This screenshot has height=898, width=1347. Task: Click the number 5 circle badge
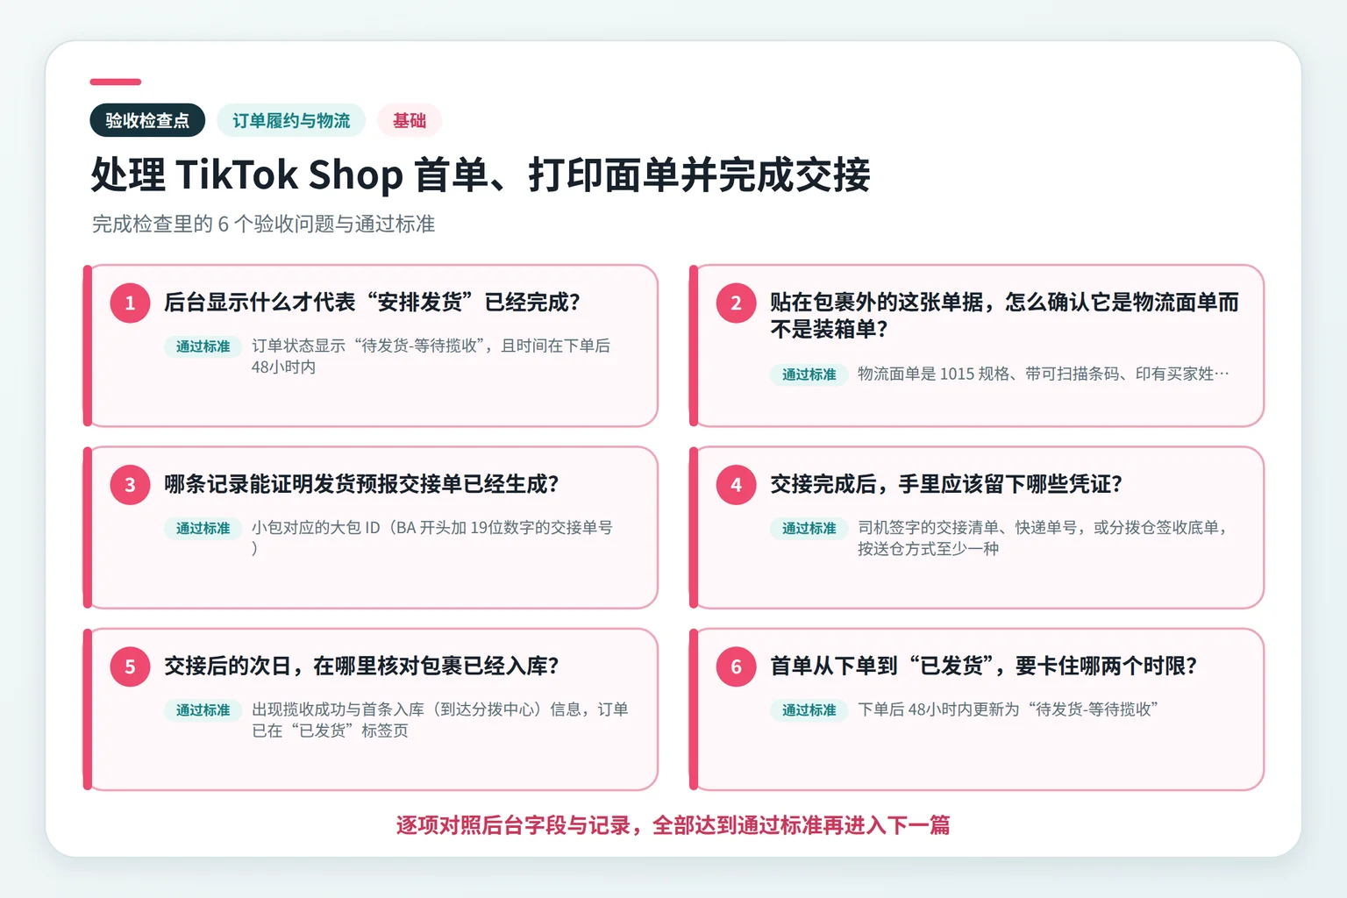tap(130, 666)
